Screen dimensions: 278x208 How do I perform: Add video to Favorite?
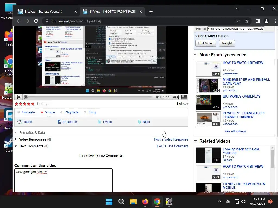[26, 112]
